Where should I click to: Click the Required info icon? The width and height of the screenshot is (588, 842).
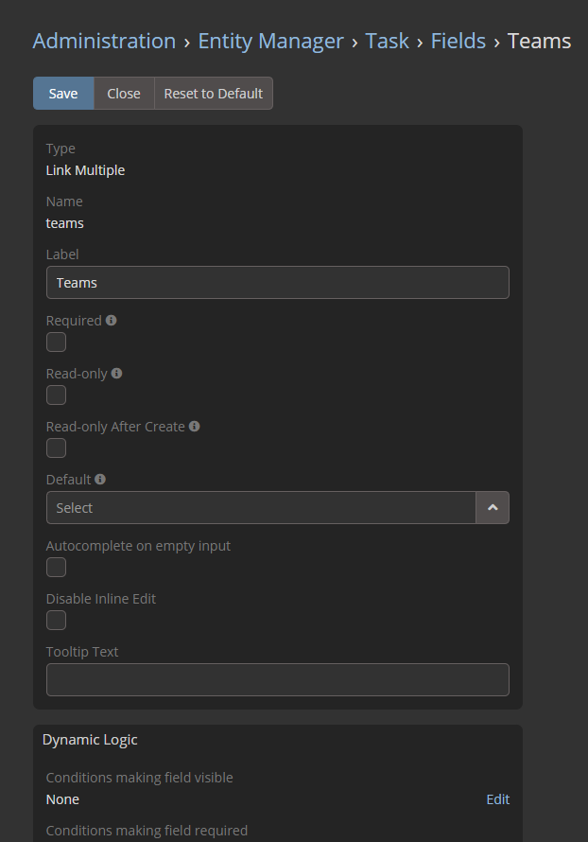111,320
